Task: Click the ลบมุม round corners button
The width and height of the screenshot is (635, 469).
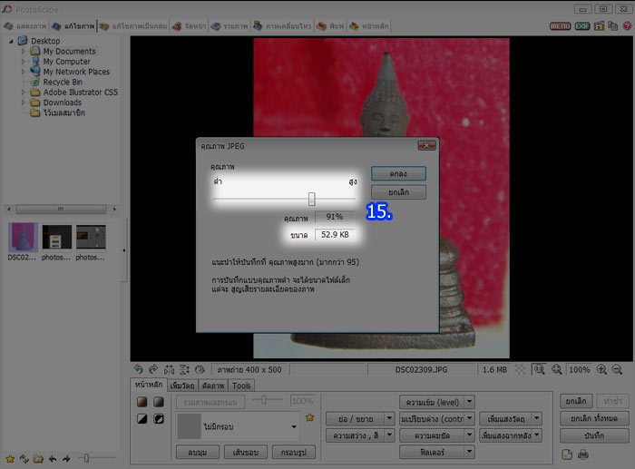Action: point(198,453)
